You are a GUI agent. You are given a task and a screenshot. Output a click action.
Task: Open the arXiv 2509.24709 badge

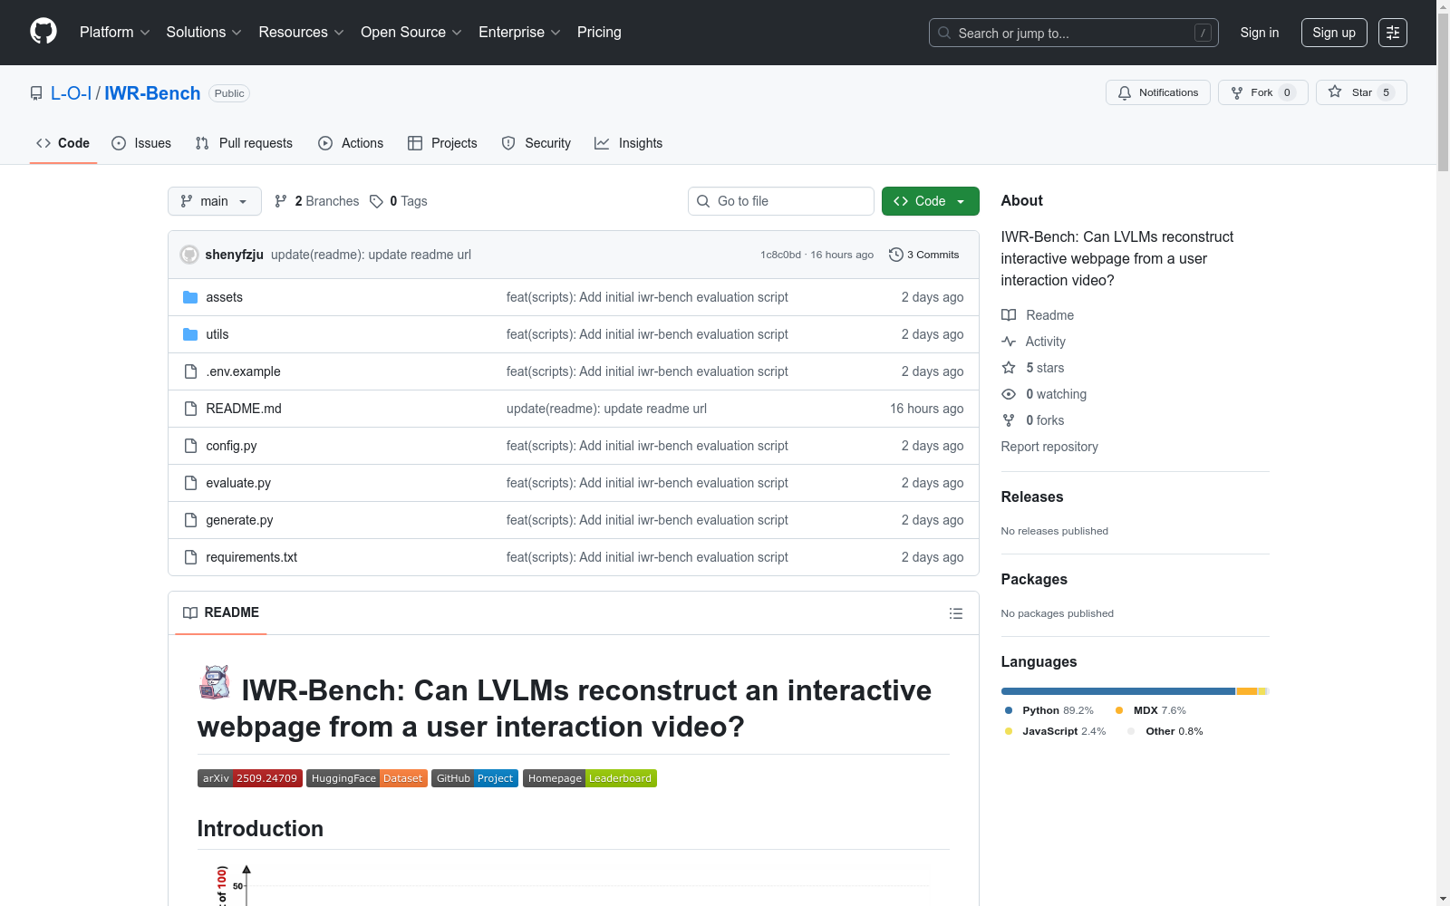[x=249, y=778]
